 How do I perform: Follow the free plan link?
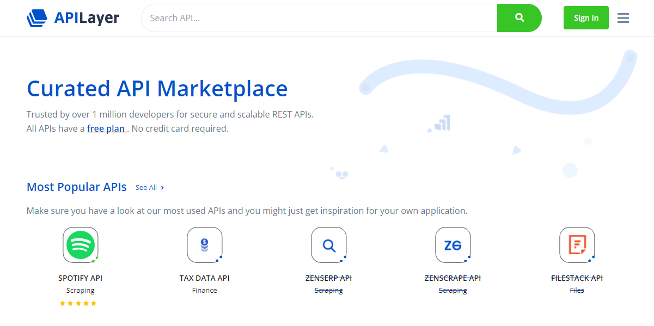[106, 129]
